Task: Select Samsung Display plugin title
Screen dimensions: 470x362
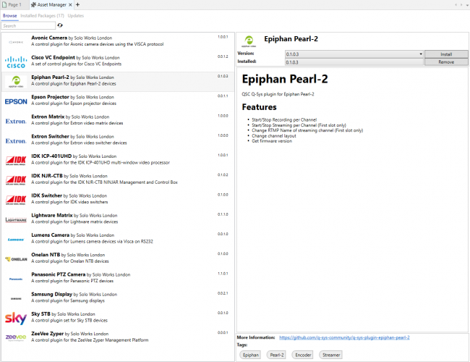Action: click(51, 294)
